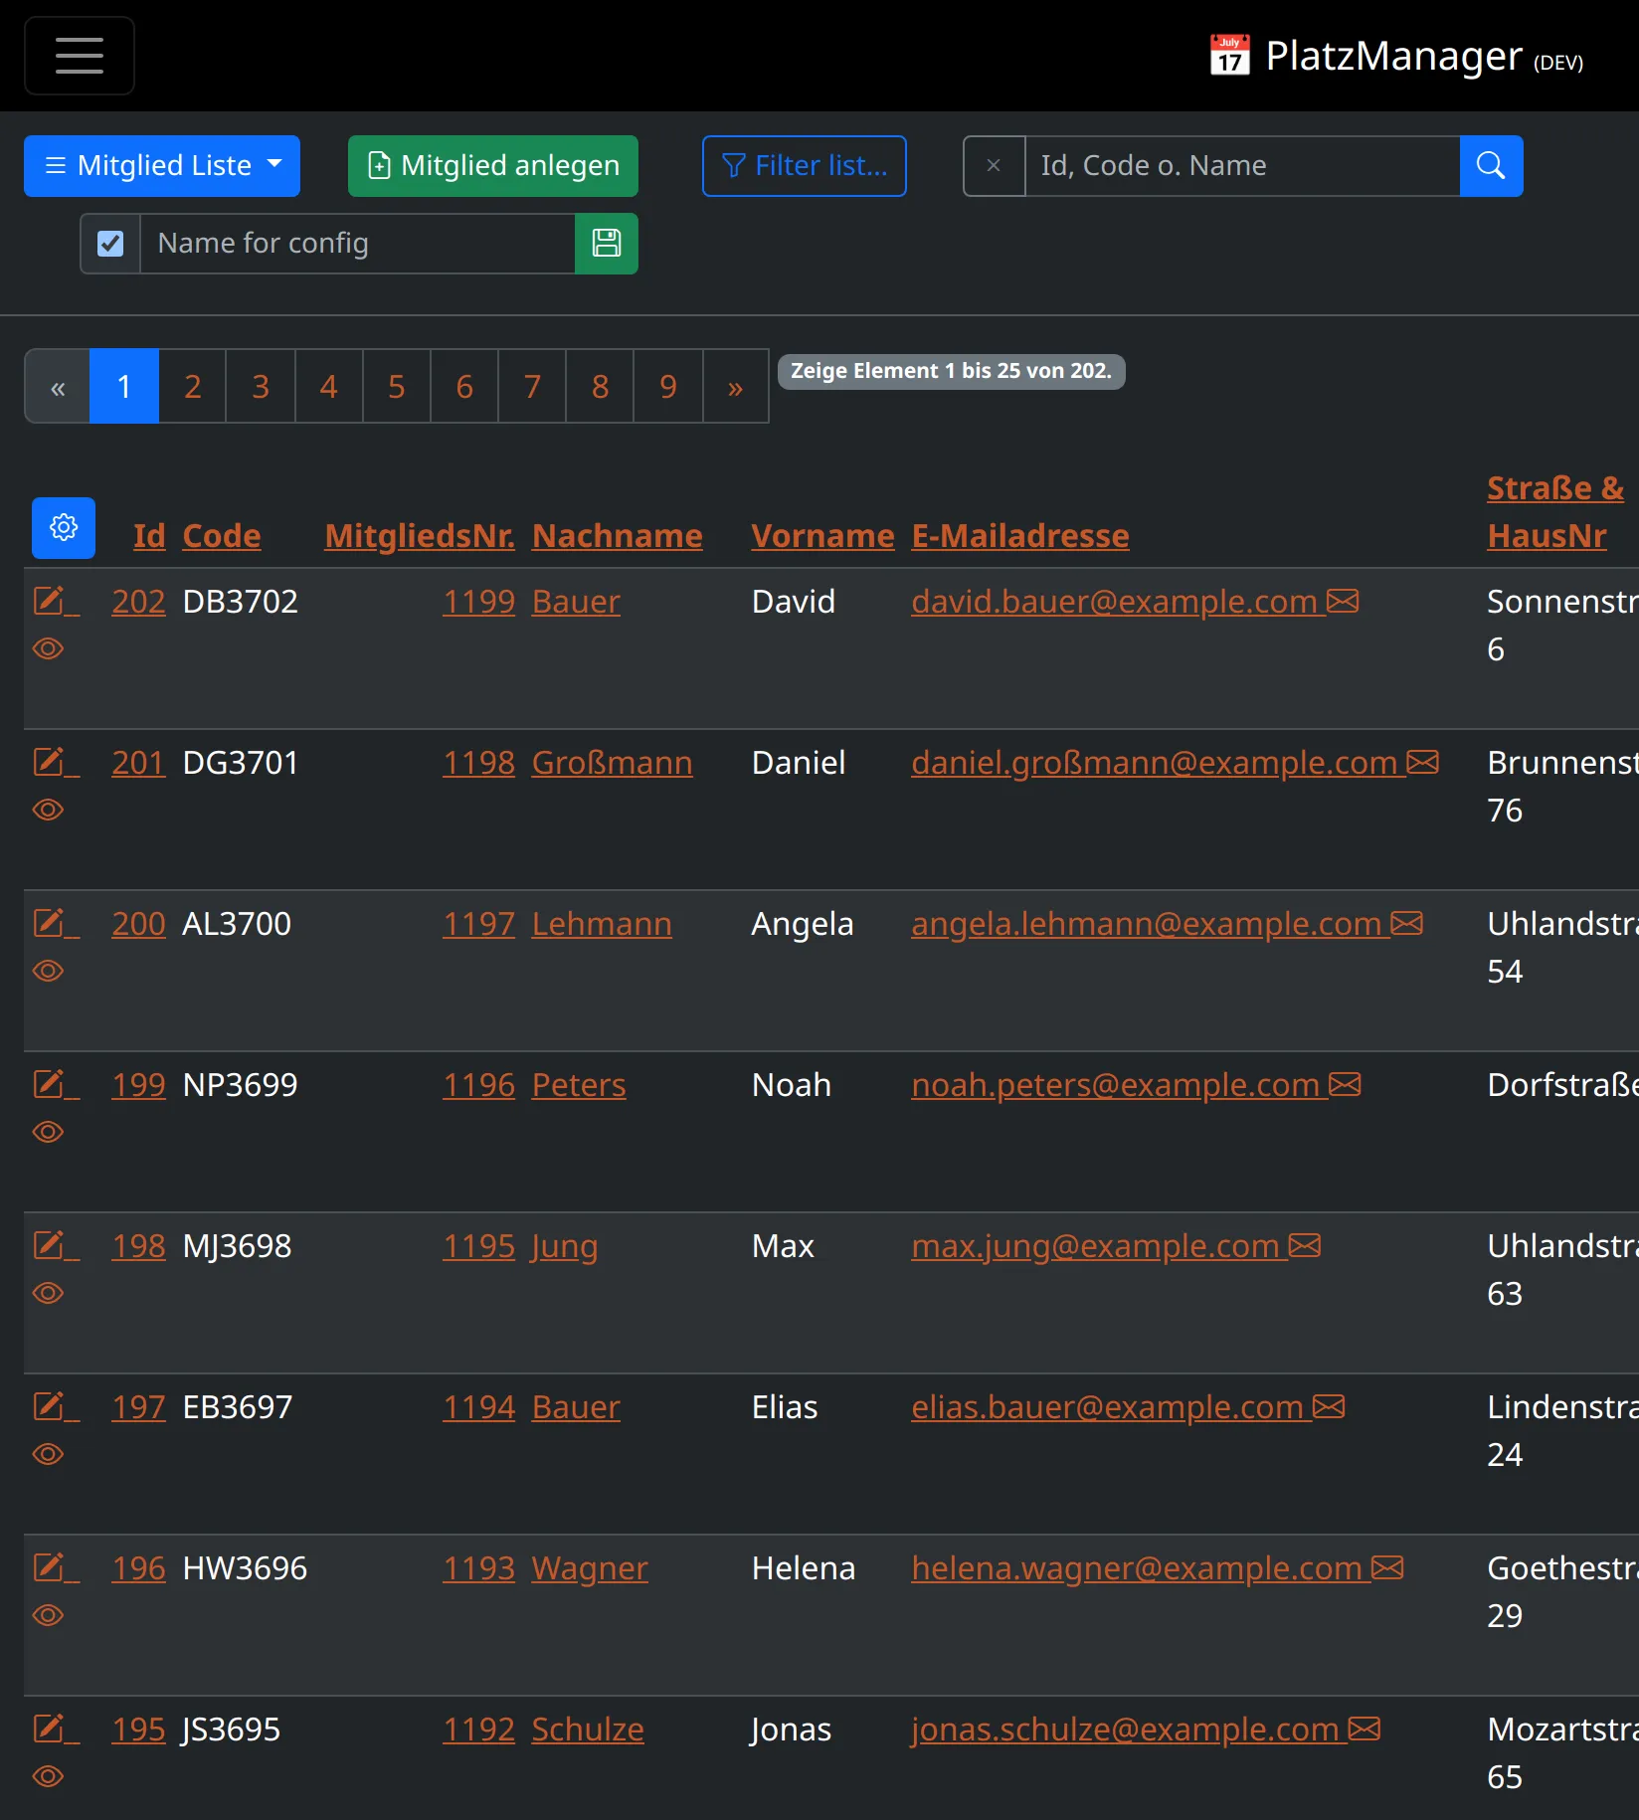View member 197 details via eye icon
The image size is (1639, 1820).
tap(48, 1454)
